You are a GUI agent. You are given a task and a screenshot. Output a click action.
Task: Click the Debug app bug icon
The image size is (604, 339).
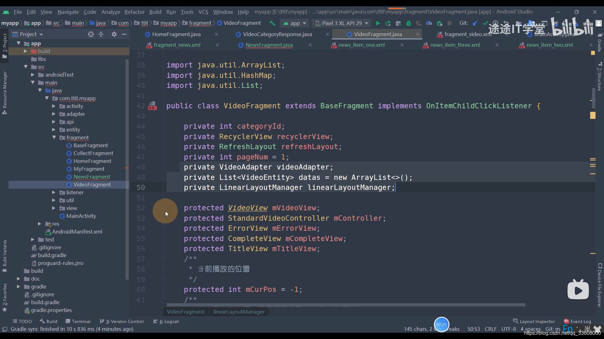[409, 23]
